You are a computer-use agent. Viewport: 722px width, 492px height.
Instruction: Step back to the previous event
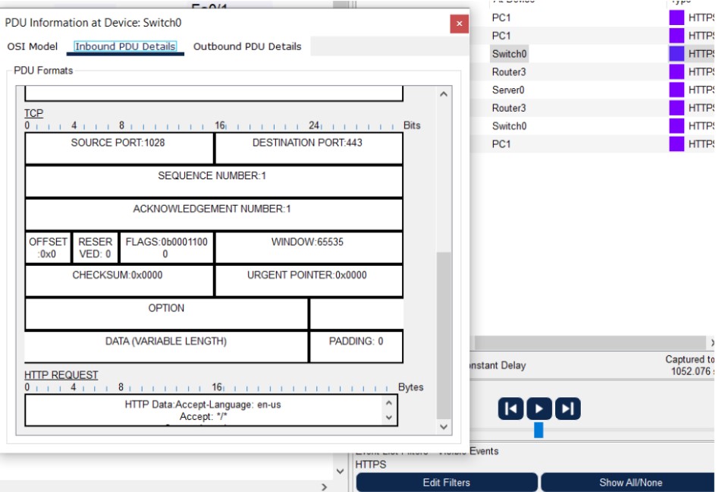point(510,409)
